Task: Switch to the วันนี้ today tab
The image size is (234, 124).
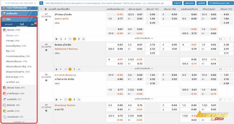Action: 22,24
